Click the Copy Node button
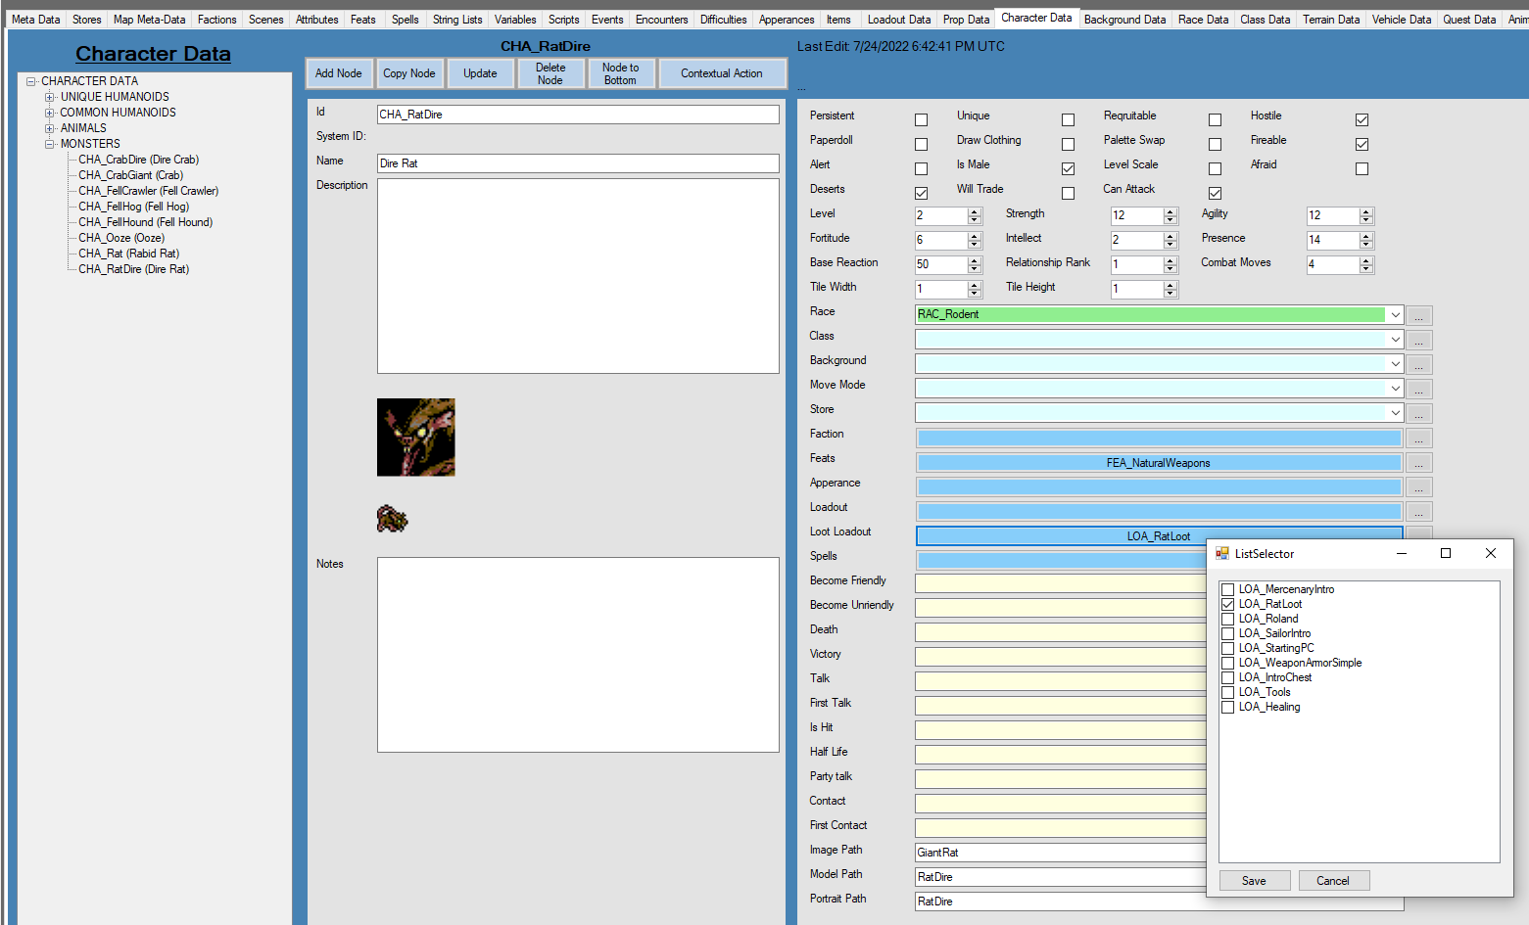1529x925 pixels. pos(409,73)
